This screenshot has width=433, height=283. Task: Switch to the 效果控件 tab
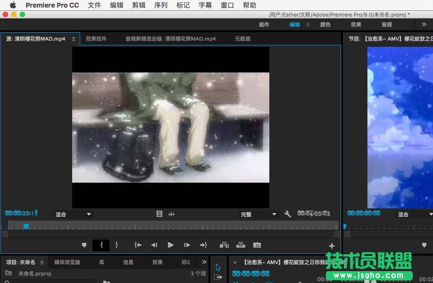tap(96, 39)
